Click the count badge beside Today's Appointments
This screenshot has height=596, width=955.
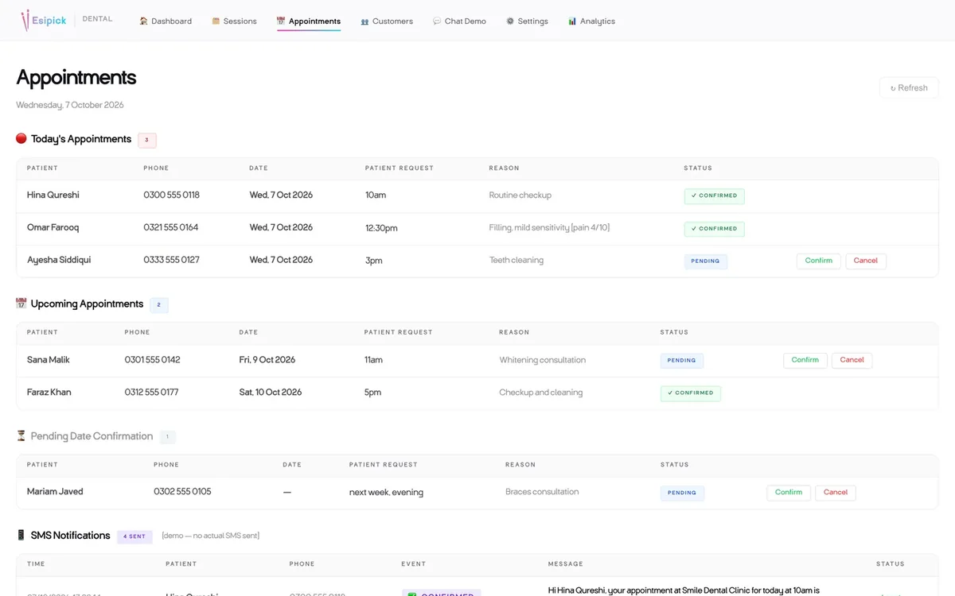(147, 140)
